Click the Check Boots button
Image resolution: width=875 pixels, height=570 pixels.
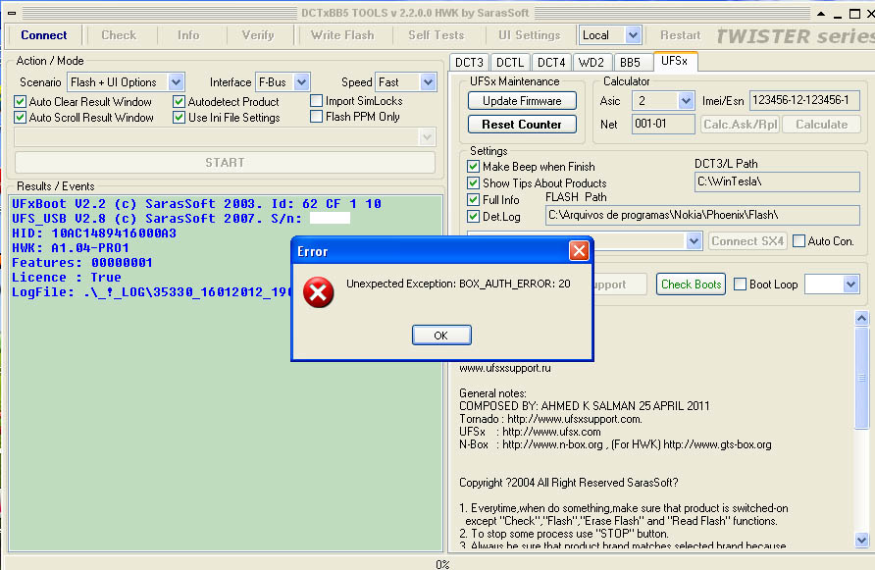point(691,285)
